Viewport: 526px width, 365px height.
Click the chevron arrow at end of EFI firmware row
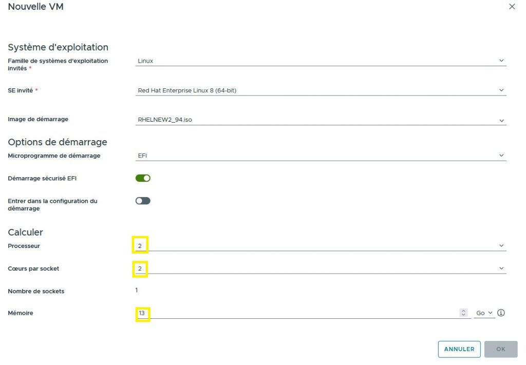pos(501,156)
